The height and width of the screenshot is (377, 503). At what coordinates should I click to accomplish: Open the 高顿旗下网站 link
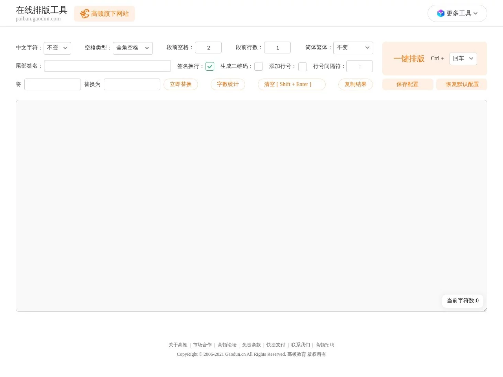coord(105,14)
